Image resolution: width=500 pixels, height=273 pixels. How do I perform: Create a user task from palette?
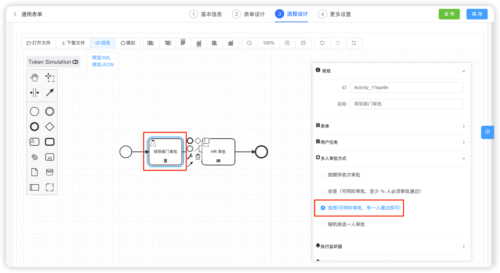34,142
